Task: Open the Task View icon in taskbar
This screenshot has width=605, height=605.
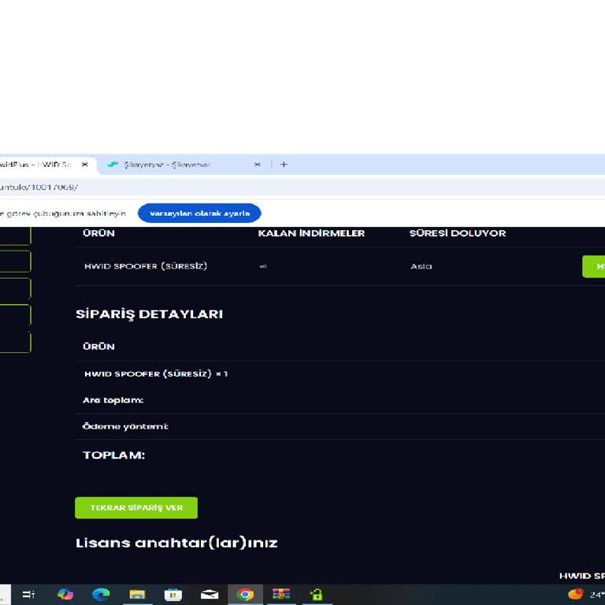Action: pyautogui.click(x=29, y=595)
